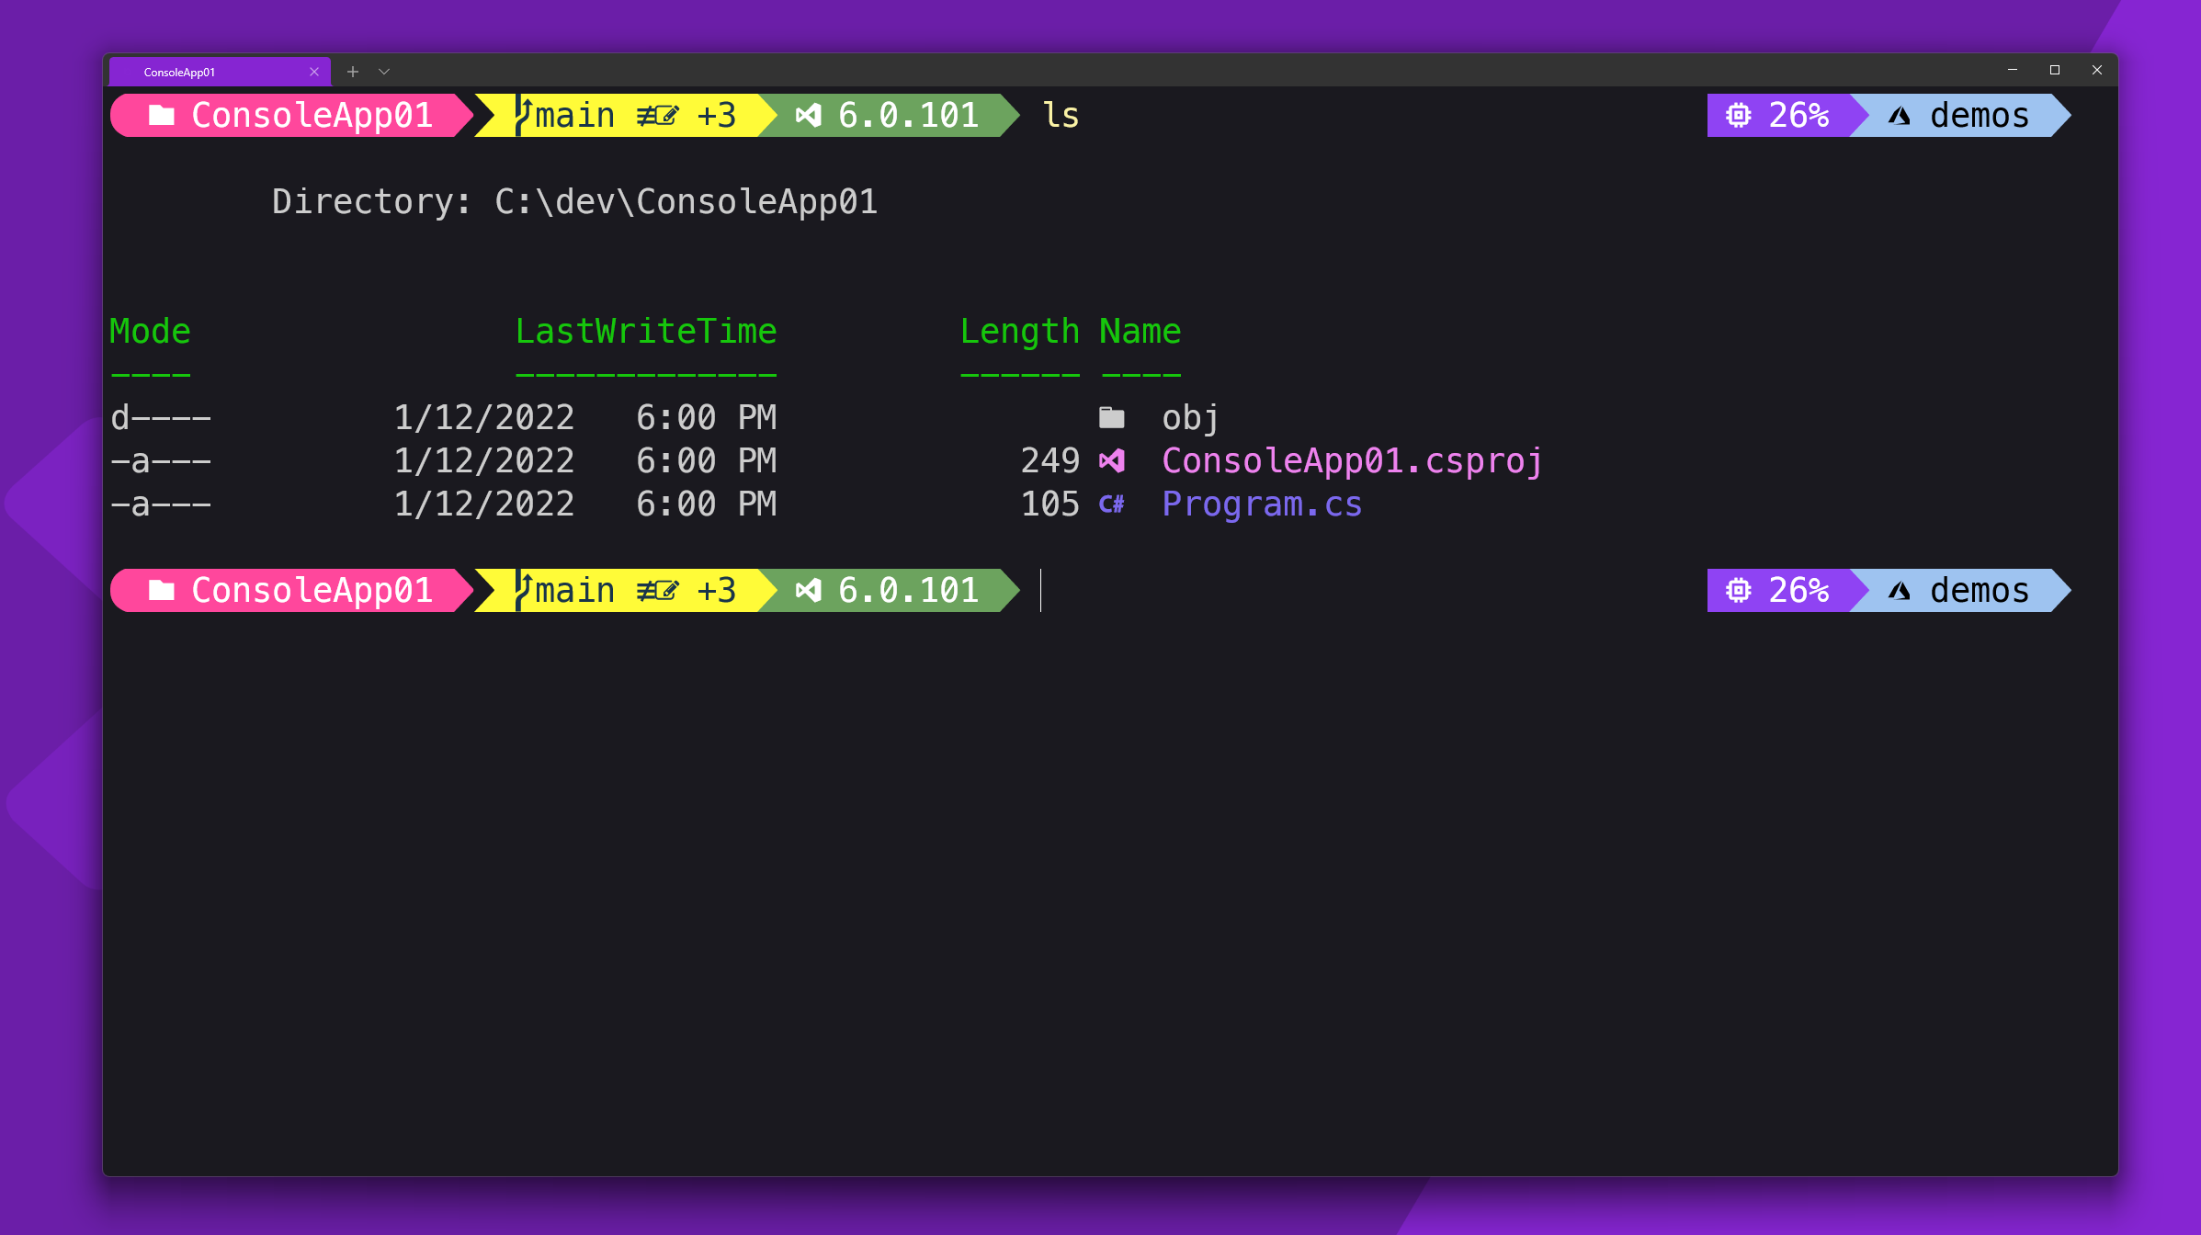Click the Name column header
This screenshot has height=1235, width=2201.
point(1140,332)
